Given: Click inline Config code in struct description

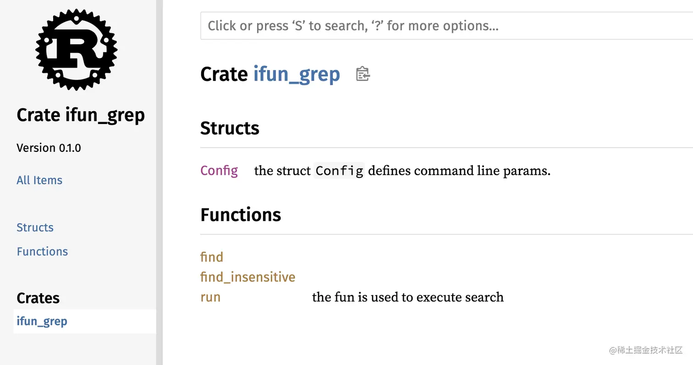Looking at the screenshot, I should click(339, 171).
